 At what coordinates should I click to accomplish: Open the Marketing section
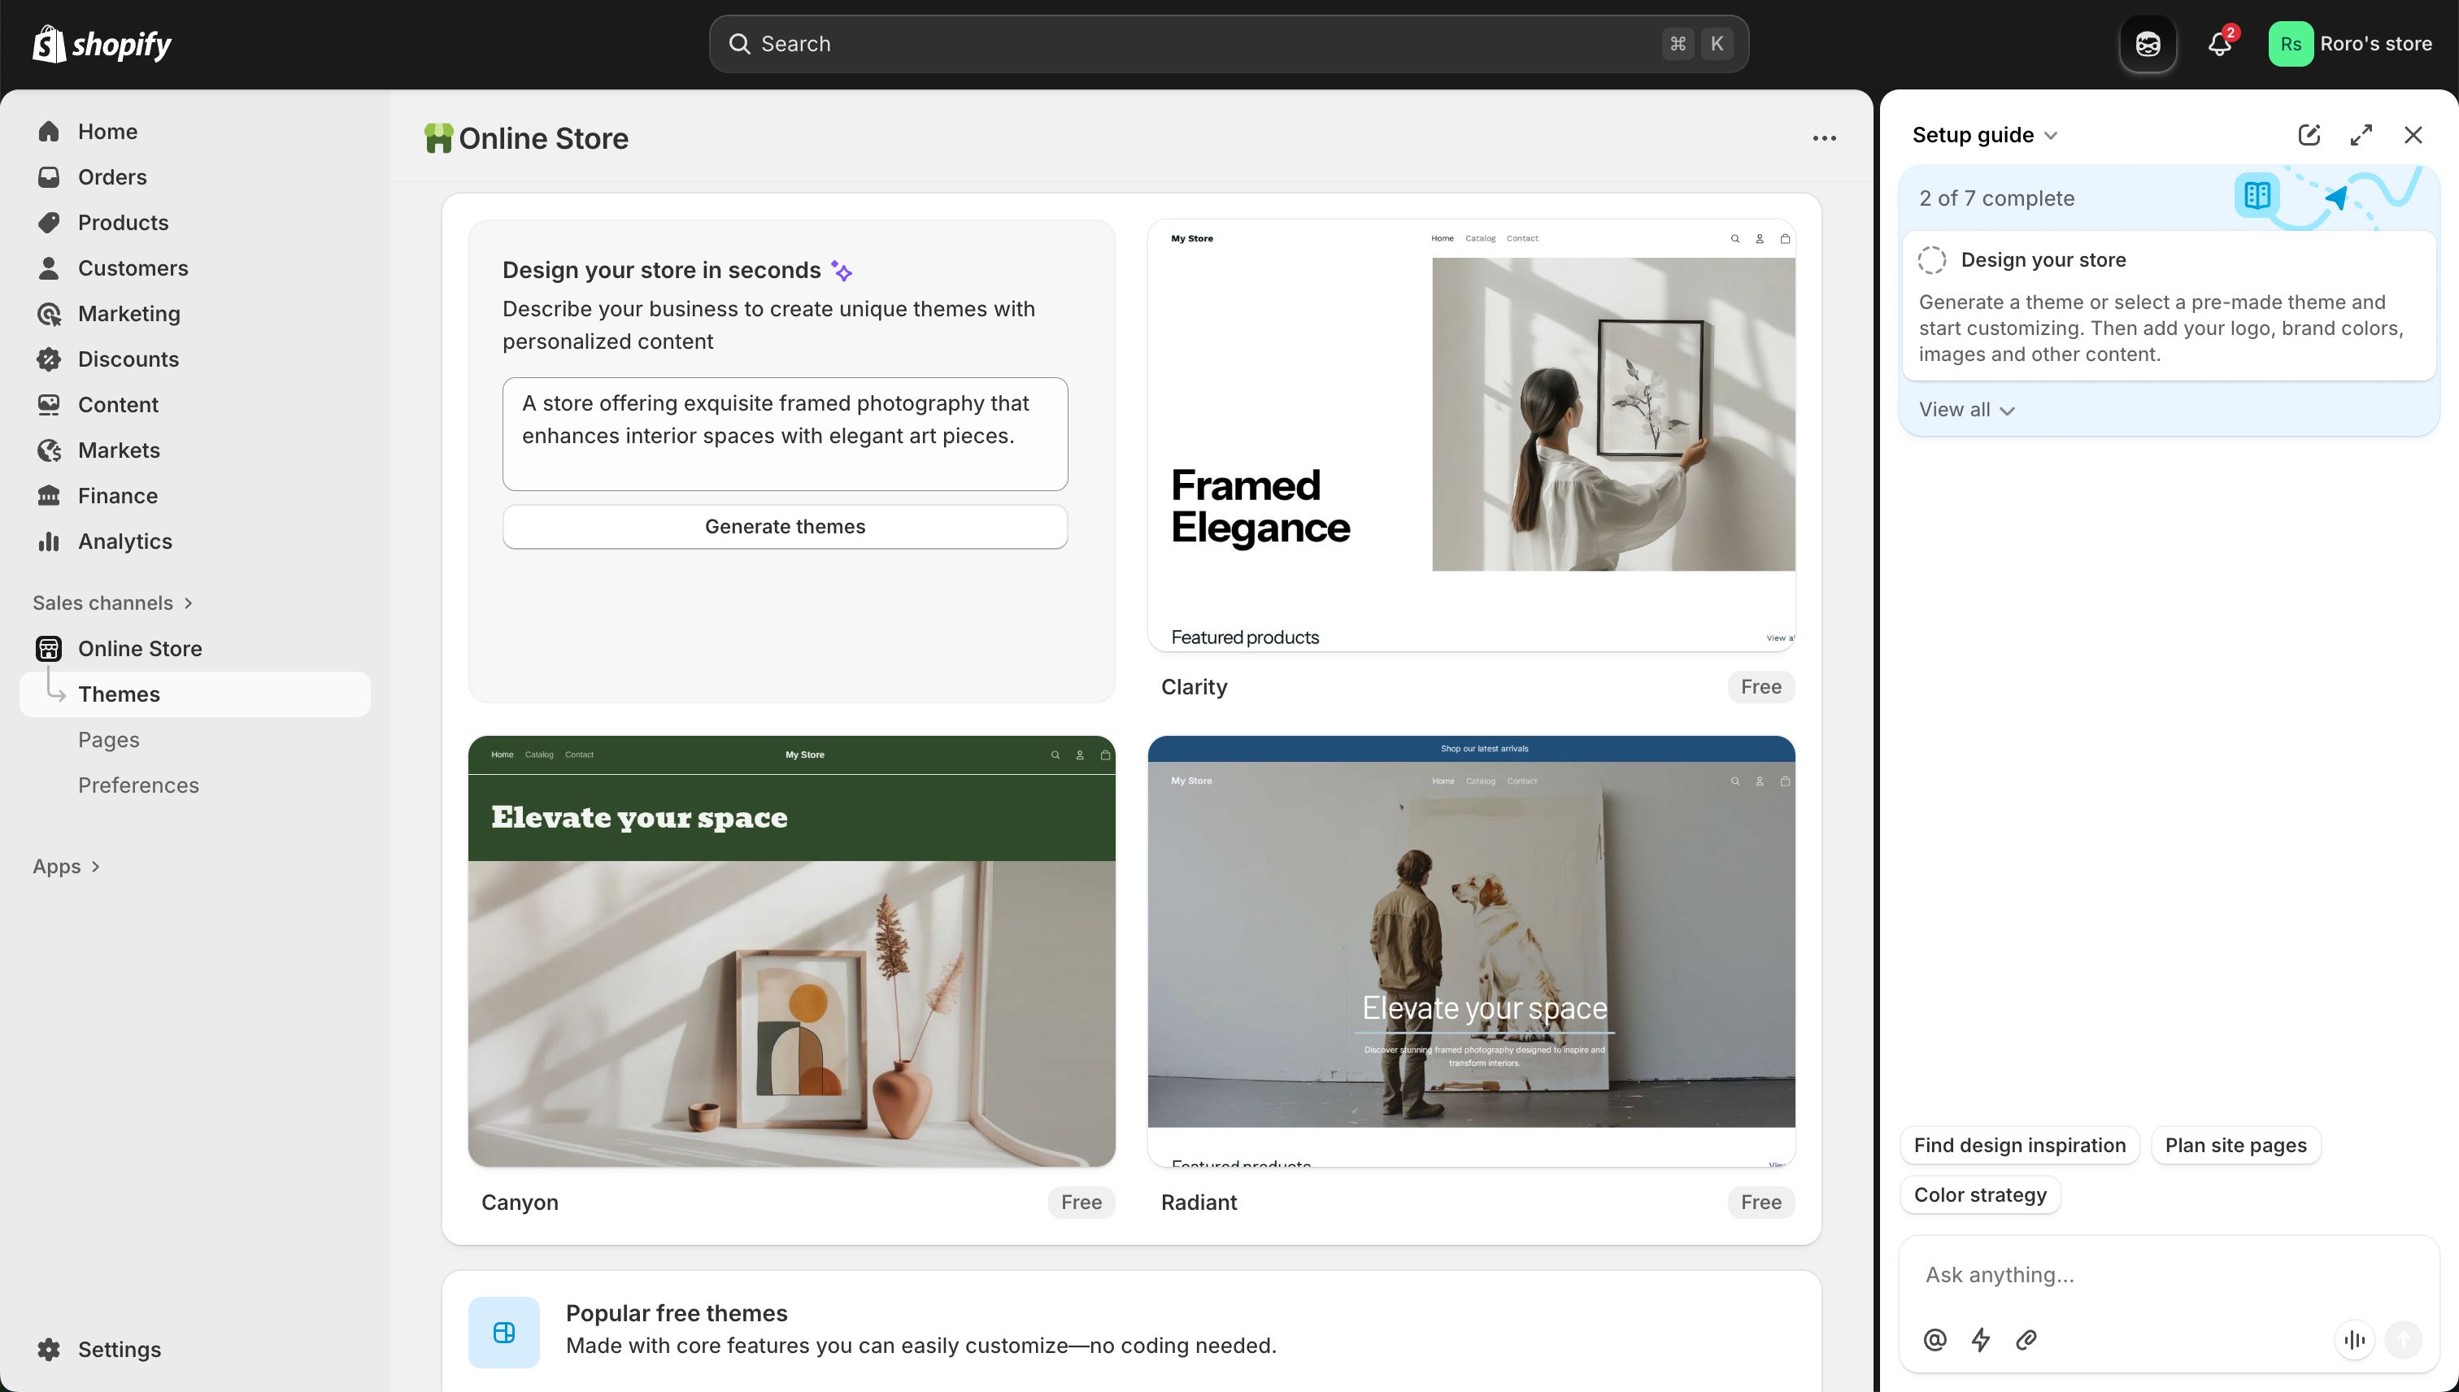(x=129, y=314)
